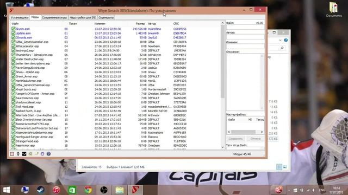The height and width of the screenshot is (195, 348).
Task: Select the StrangerHood.esp row
Action: click(115, 141)
